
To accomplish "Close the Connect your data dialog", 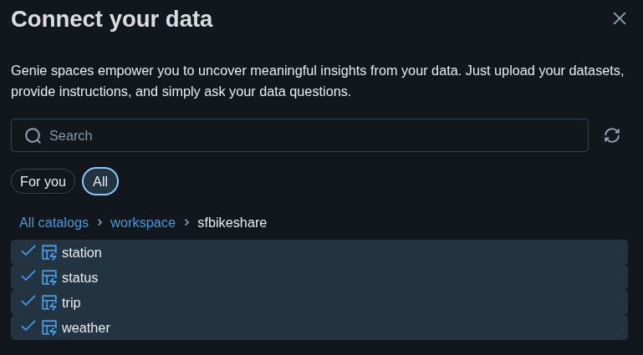I will (x=620, y=18).
